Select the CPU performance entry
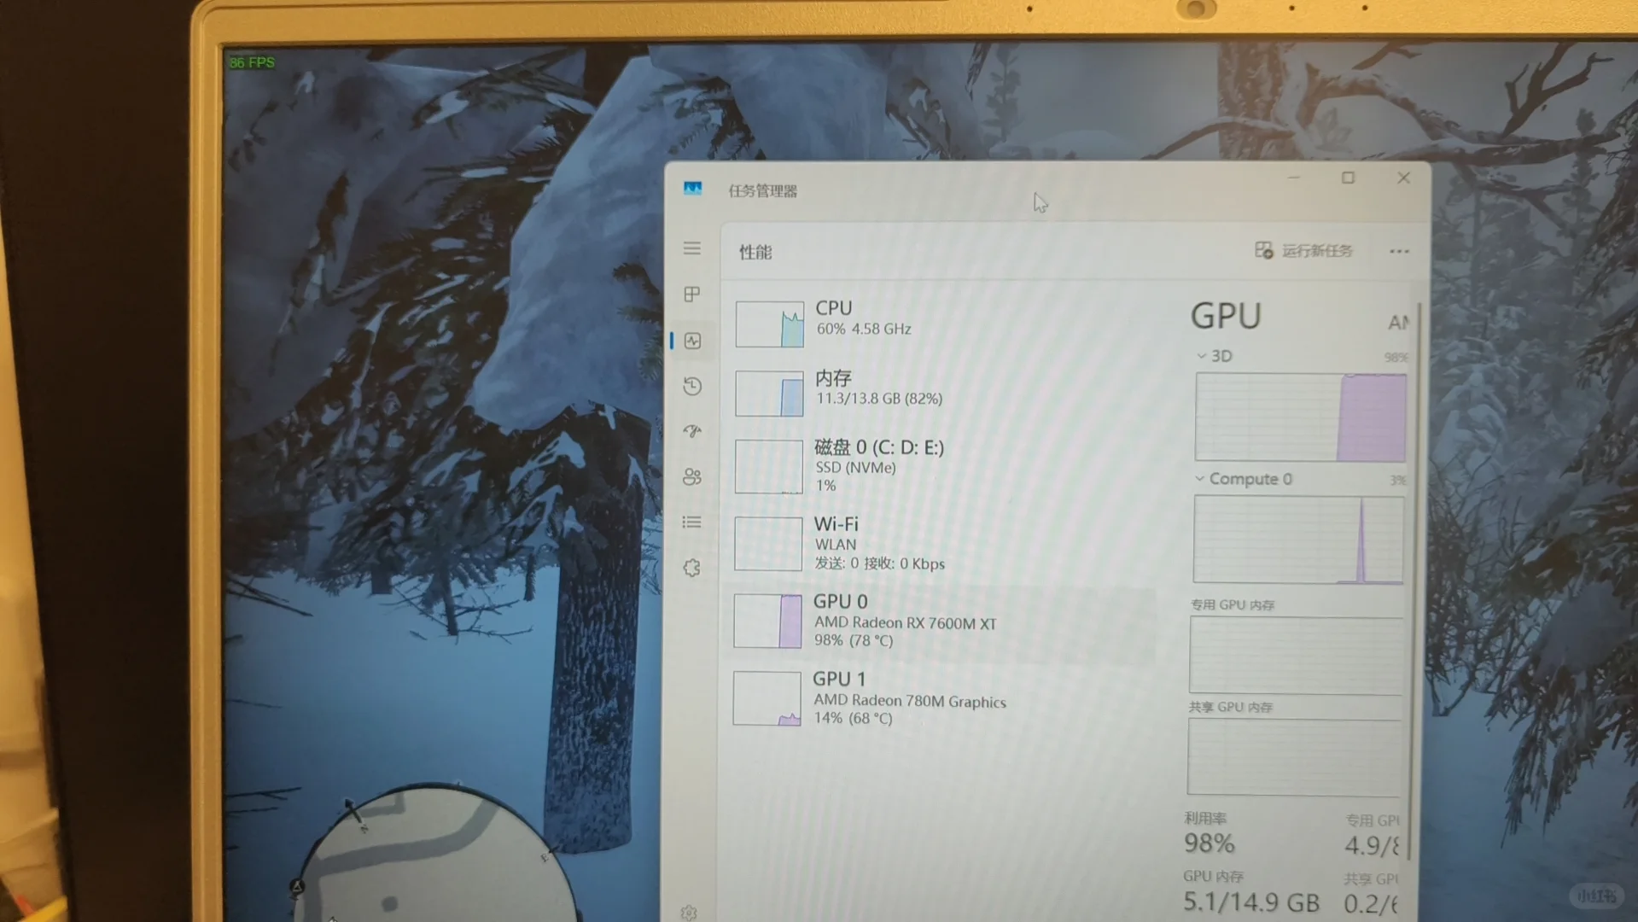 click(943, 323)
